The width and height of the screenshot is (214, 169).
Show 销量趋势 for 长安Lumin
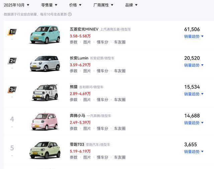click(x=194, y=65)
